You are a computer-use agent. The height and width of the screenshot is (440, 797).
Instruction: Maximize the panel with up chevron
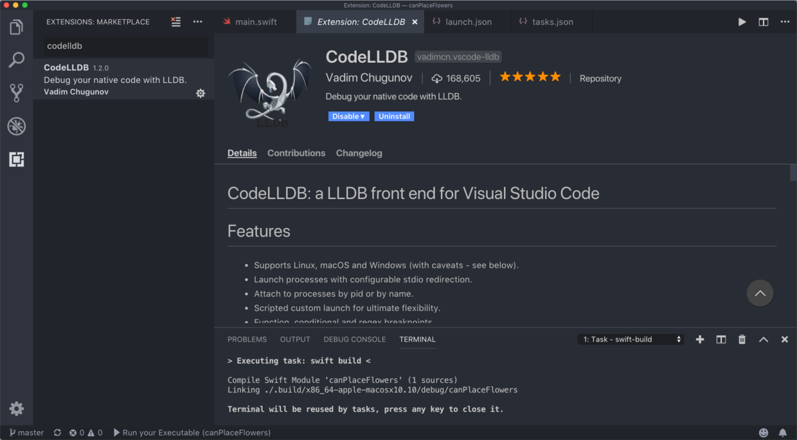point(764,339)
